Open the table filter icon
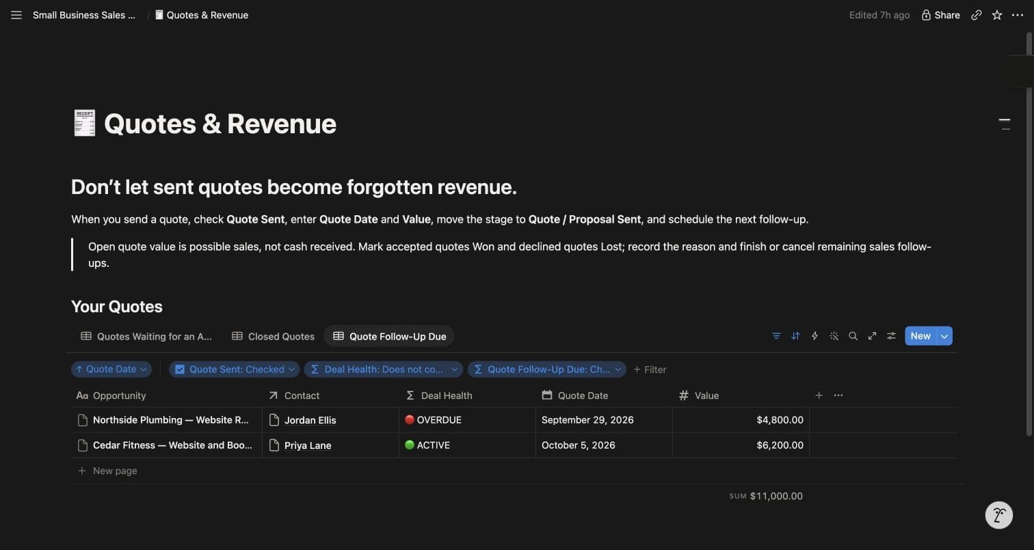Image resolution: width=1034 pixels, height=550 pixels. (776, 336)
